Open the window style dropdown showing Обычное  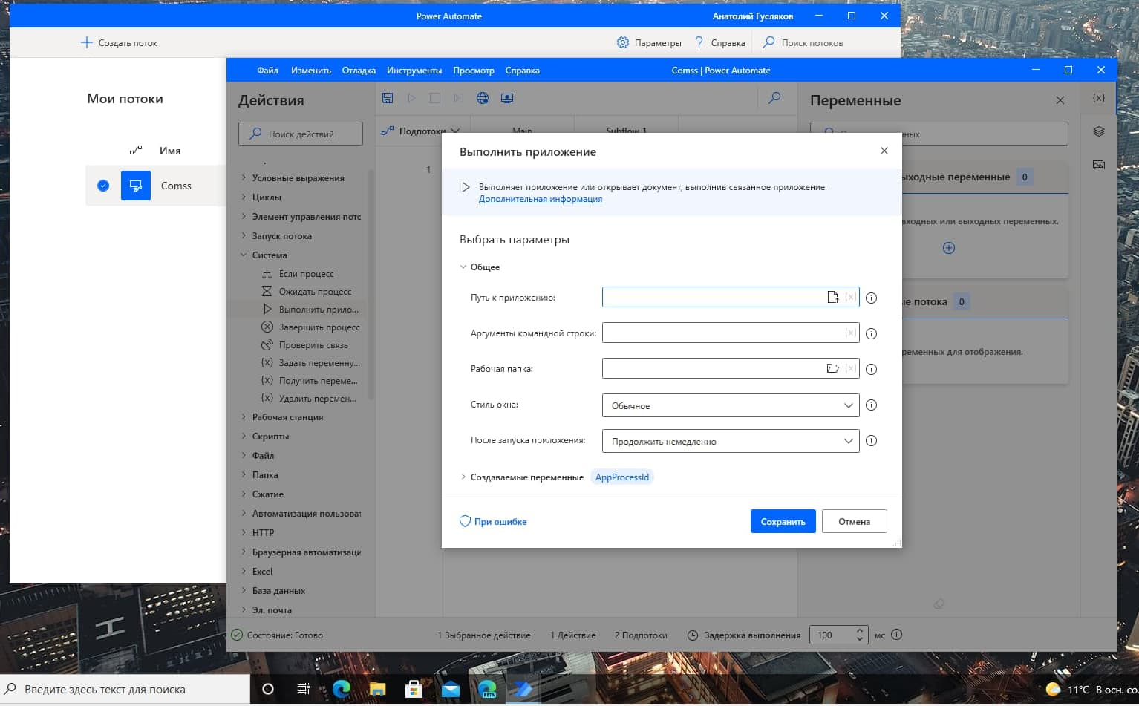pyautogui.click(x=730, y=405)
